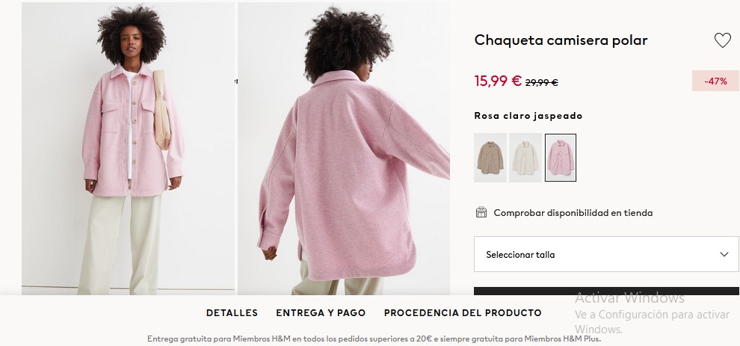
Task: Click the store availability shop icon
Action: 481,212
